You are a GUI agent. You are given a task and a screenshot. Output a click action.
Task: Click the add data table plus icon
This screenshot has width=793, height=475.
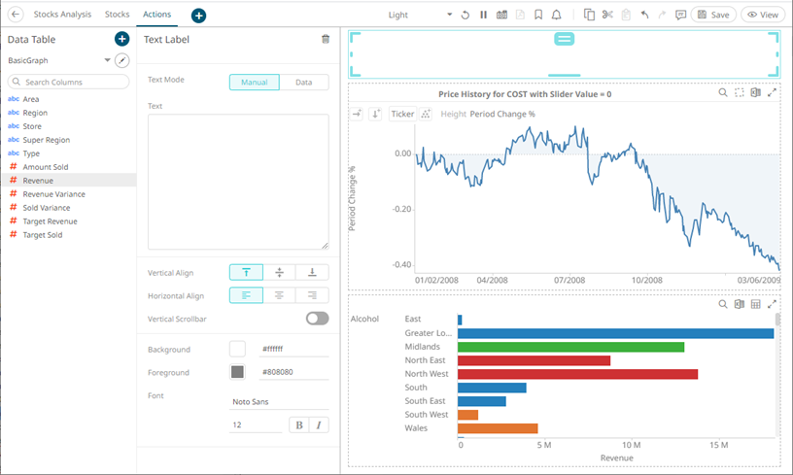click(x=121, y=39)
